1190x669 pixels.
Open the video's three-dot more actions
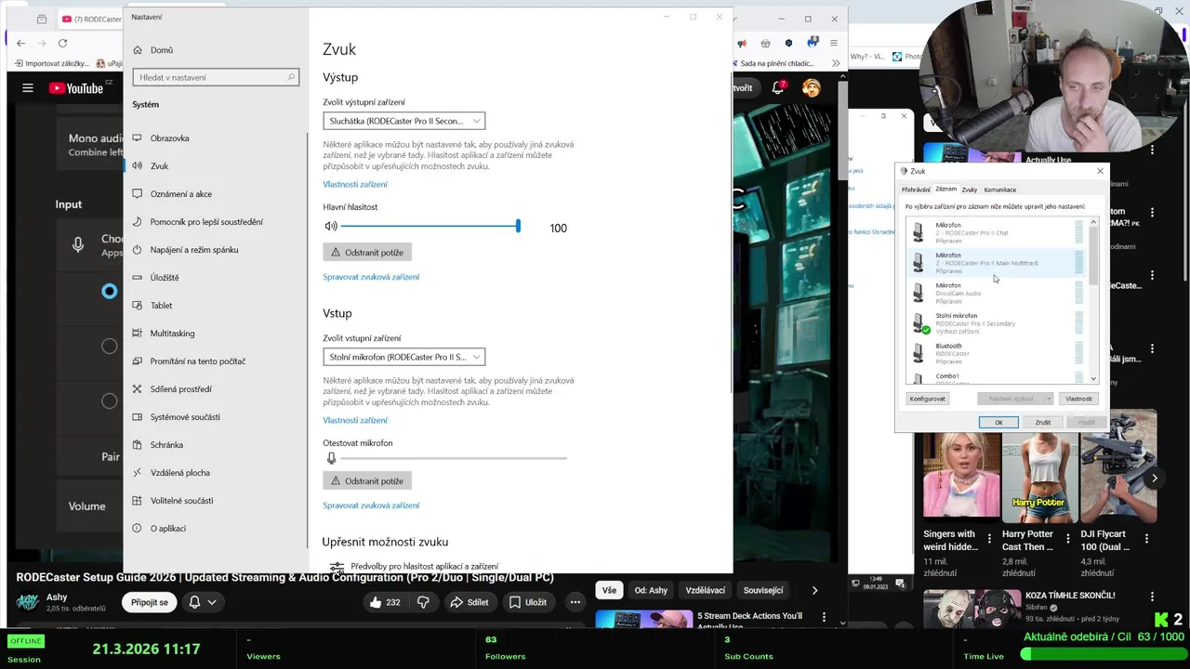tap(575, 602)
